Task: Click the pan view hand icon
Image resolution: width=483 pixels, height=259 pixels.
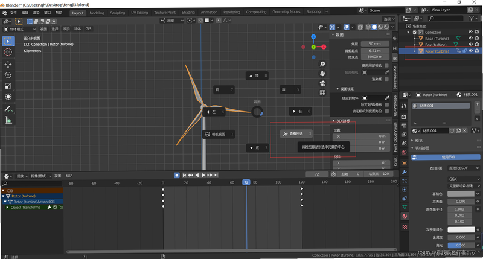Action: (322, 74)
